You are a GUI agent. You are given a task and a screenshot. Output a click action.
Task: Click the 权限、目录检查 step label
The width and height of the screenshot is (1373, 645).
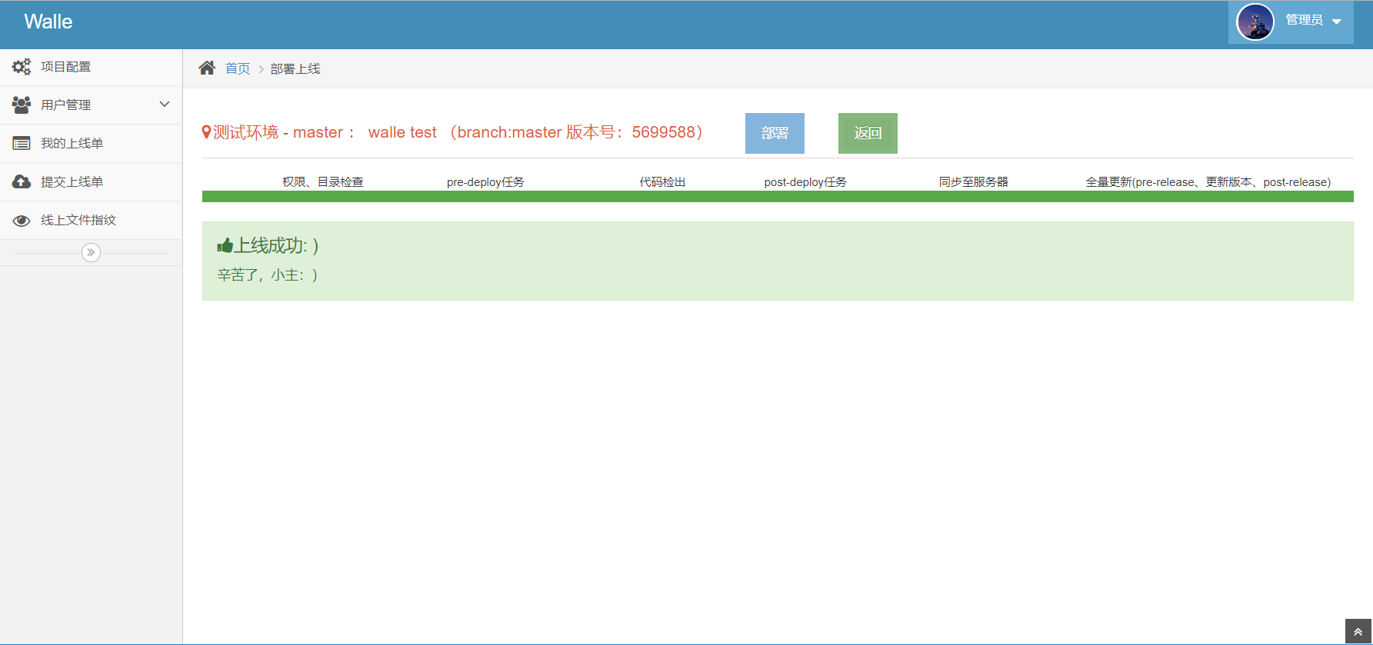[x=323, y=182]
